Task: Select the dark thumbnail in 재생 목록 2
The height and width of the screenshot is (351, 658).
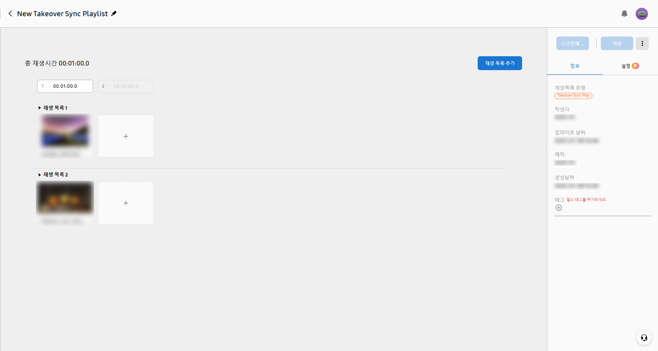Action: pyautogui.click(x=65, y=198)
